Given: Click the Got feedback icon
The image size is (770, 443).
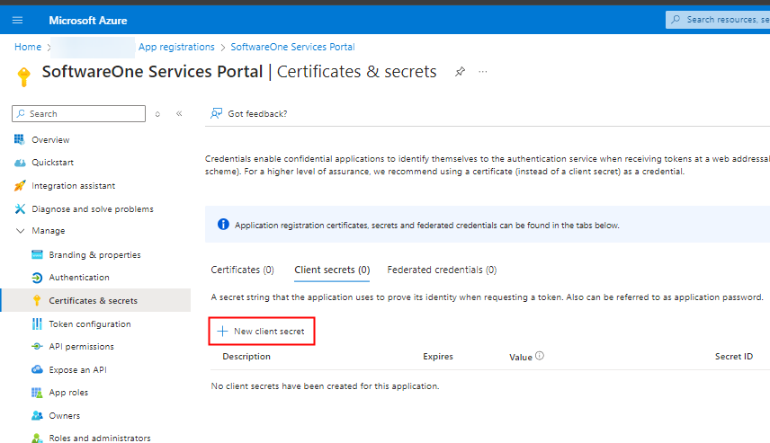Looking at the screenshot, I should (216, 113).
